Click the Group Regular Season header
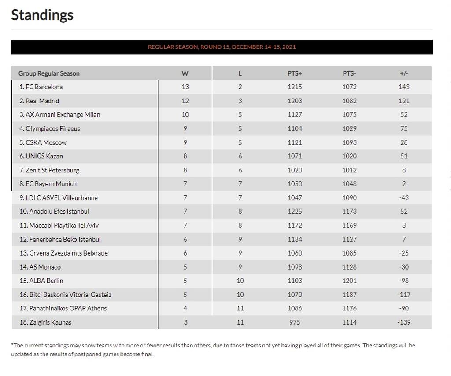This screenshot has height=376, width=451. 49,73
